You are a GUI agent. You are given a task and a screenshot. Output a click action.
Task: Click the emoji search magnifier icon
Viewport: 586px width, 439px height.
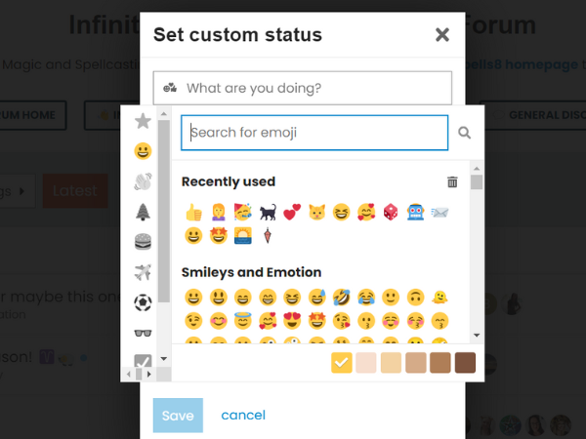click(x=464, y=133)
